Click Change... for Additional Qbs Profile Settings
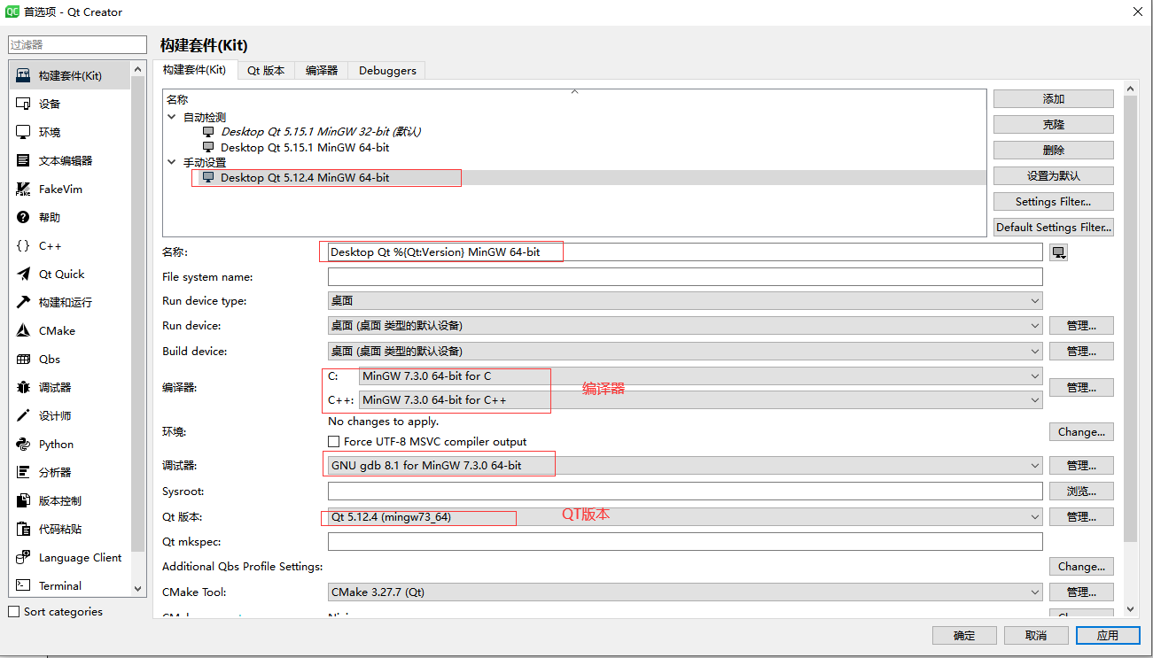This screenshot has width=1153, height=658. (1082, 567)
